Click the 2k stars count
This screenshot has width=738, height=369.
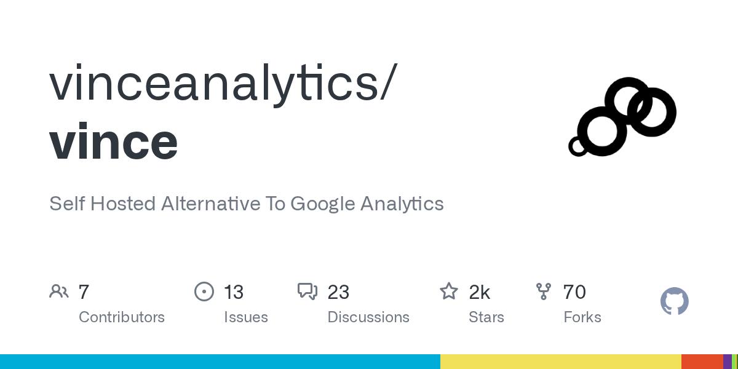tap(480, 292)
